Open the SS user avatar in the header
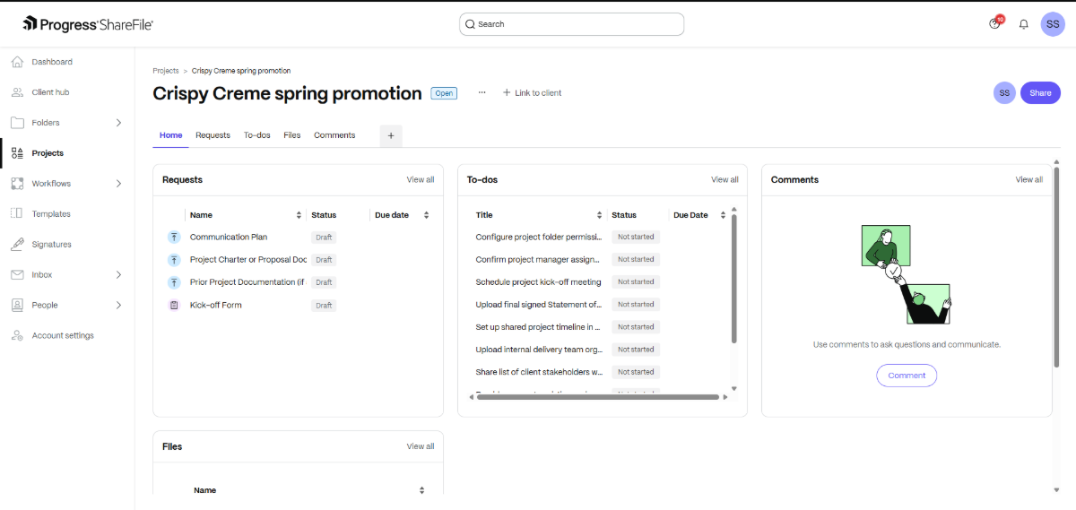Screen dimensions: 1076x510 [1053, 24]
